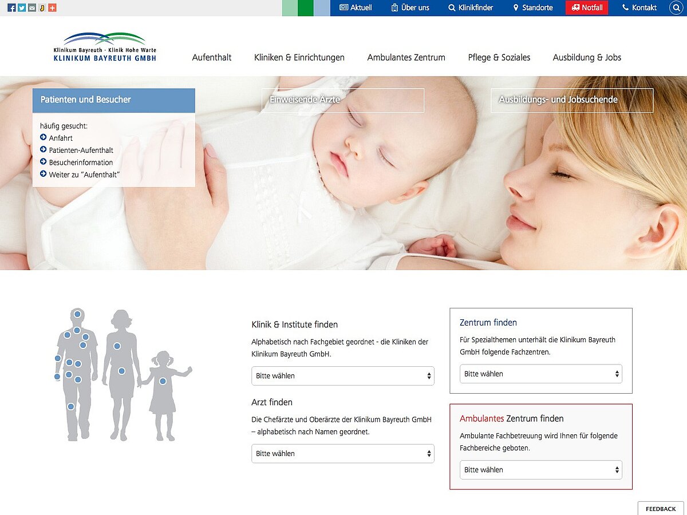Open the Klinik & Institute dropdown
This screenshot has height=515, width=687.
tap(342, 376)
